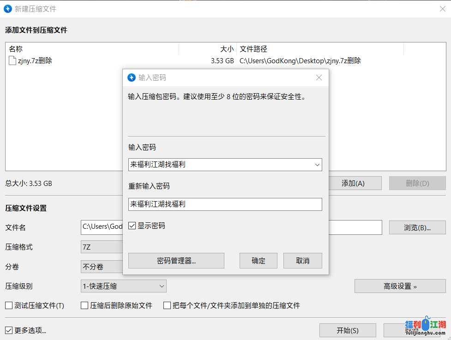Check 把每个文件/文件夹添加到单独的压缩文件 option
Screen dimensions: 451x340
point(167,305)
